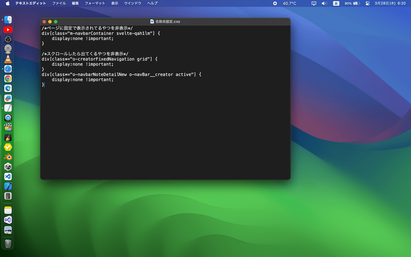
Task: Open the フォーマット menu
Action: click(x=95, y=3)
